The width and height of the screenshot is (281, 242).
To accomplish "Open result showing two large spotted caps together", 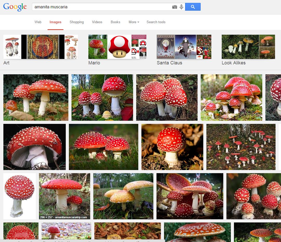I will (167, 98).
